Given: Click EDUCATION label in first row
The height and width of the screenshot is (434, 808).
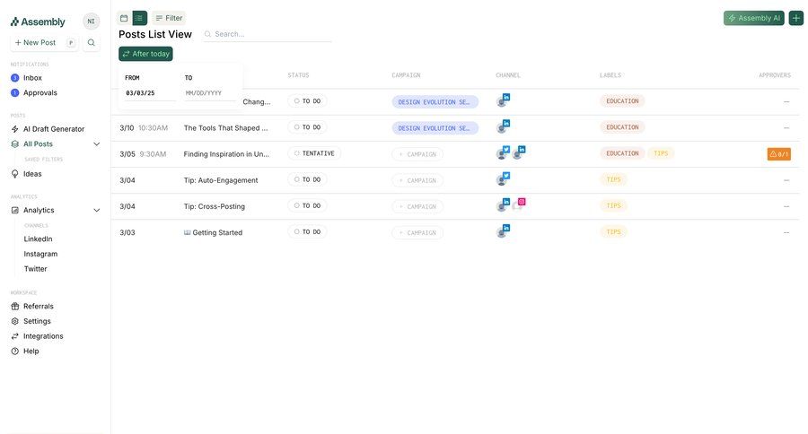Looking at the screenshot, I should pyautogui.click(x=622, y=101).
